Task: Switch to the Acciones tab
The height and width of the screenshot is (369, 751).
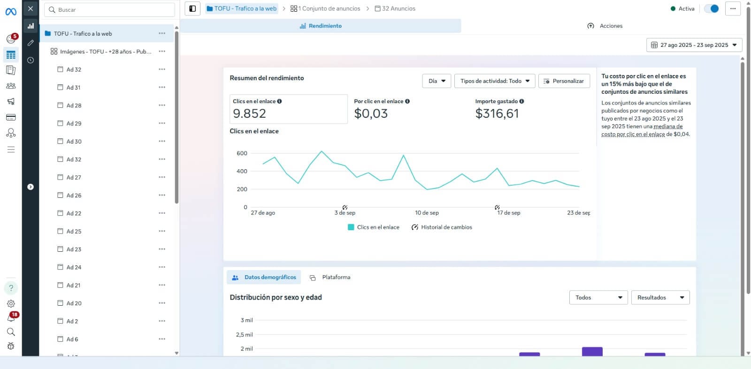Action: coord(605,26)
